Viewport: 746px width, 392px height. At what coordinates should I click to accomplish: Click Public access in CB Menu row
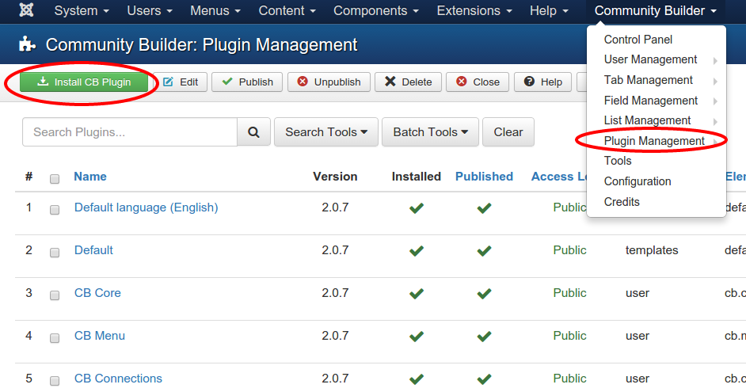point(569,336)
